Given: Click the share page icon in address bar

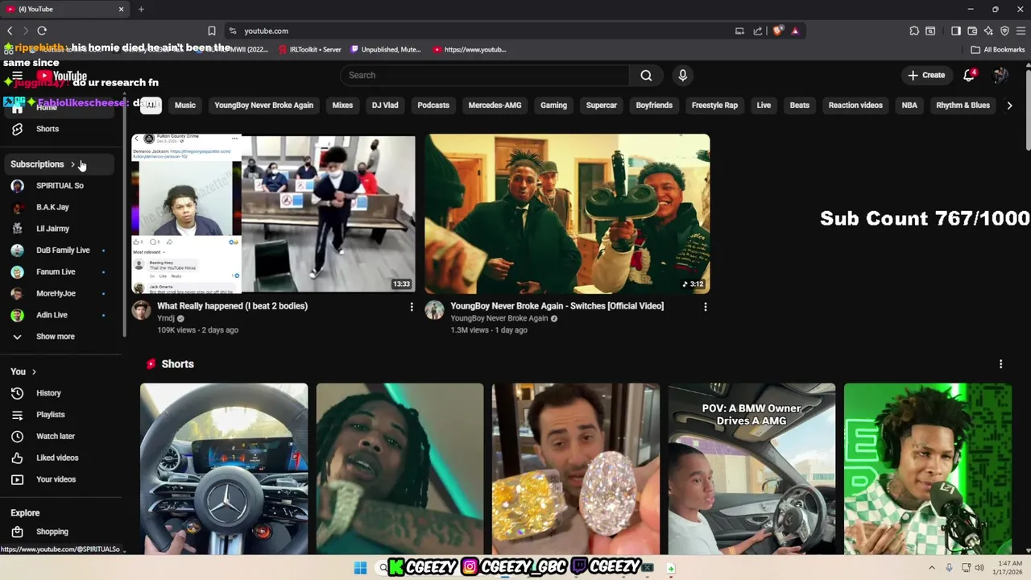Looking at the screenshot, I should click(758, 31).
